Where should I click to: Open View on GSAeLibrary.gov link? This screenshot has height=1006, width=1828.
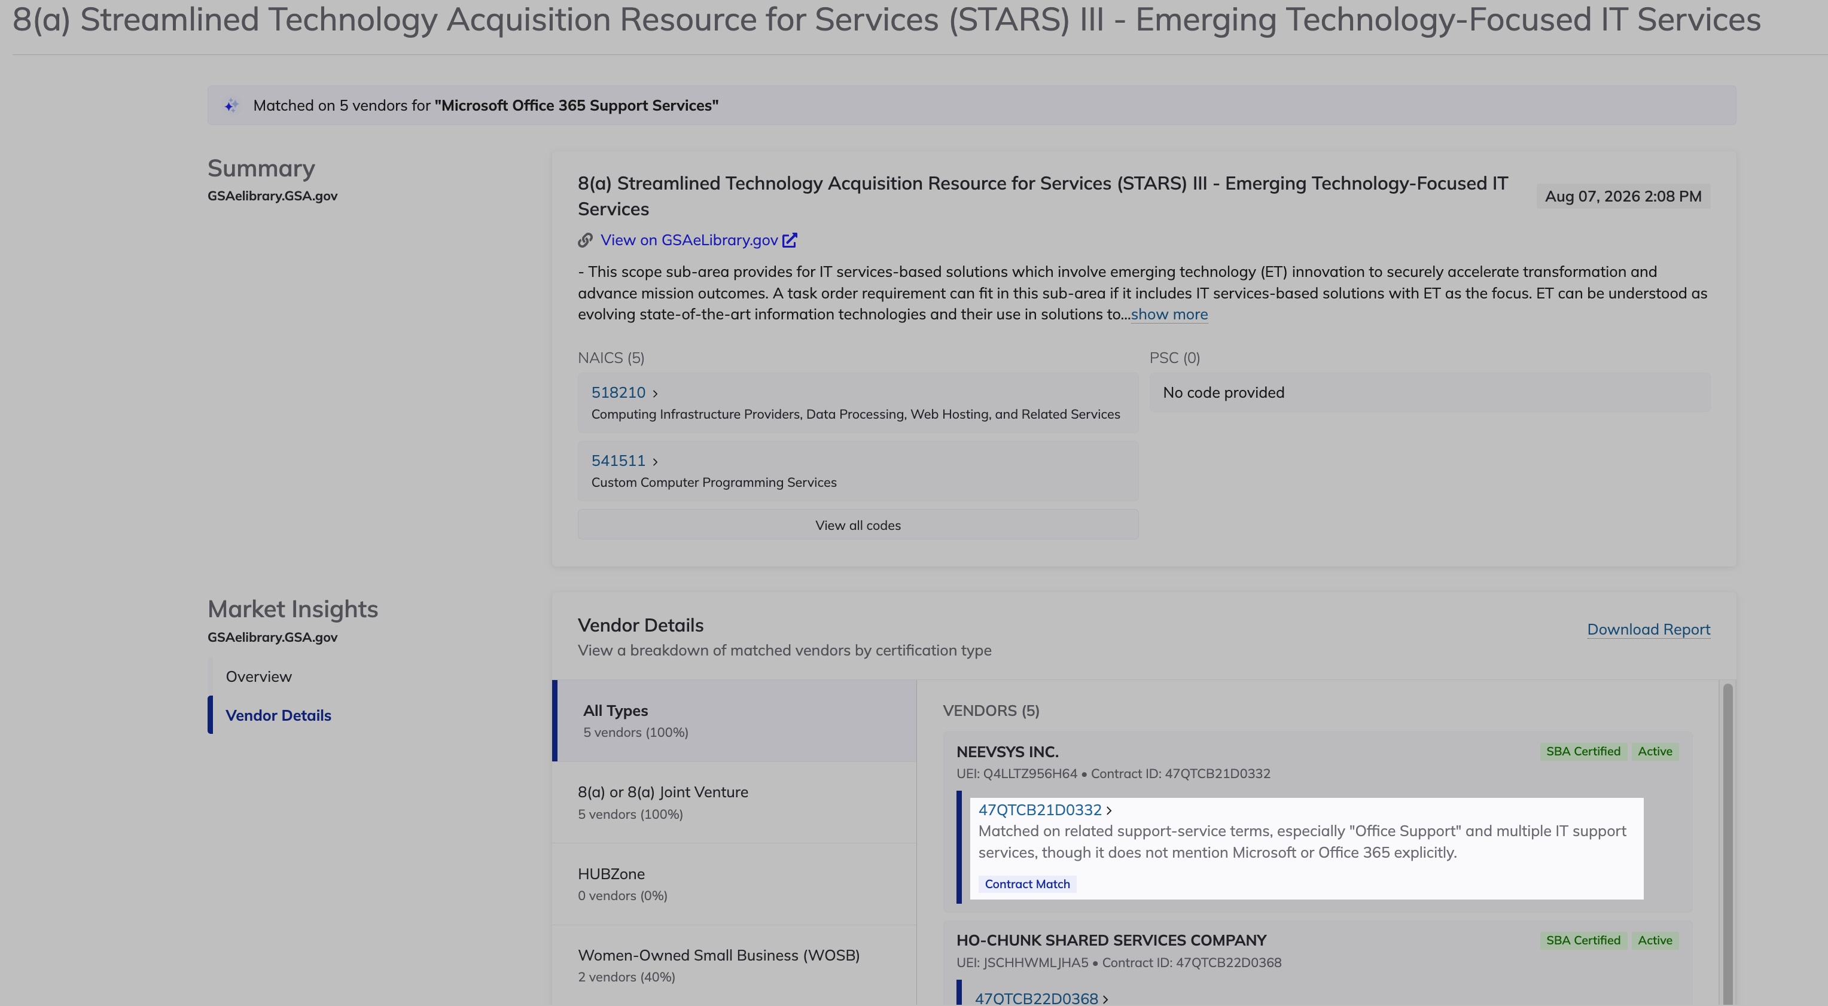[x=689, y=240]
